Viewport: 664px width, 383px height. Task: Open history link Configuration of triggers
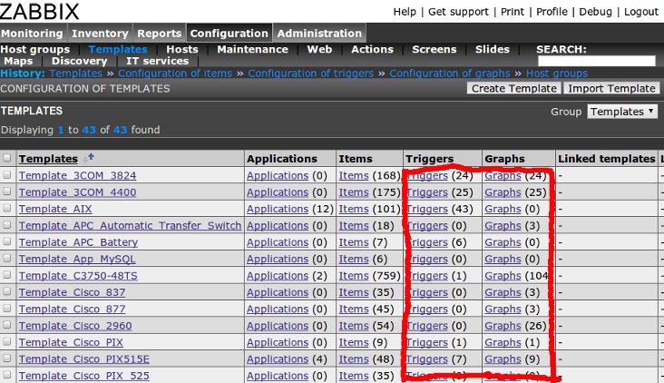[x=310, y=74]
